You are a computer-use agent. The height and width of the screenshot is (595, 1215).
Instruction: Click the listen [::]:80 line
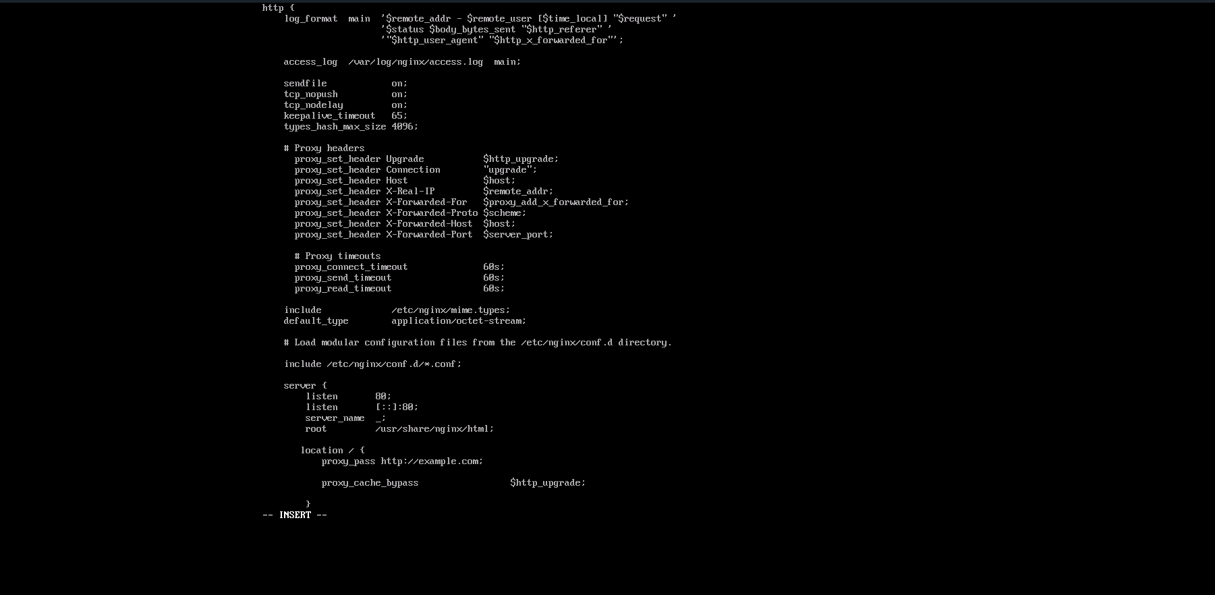tap(362, 407)
